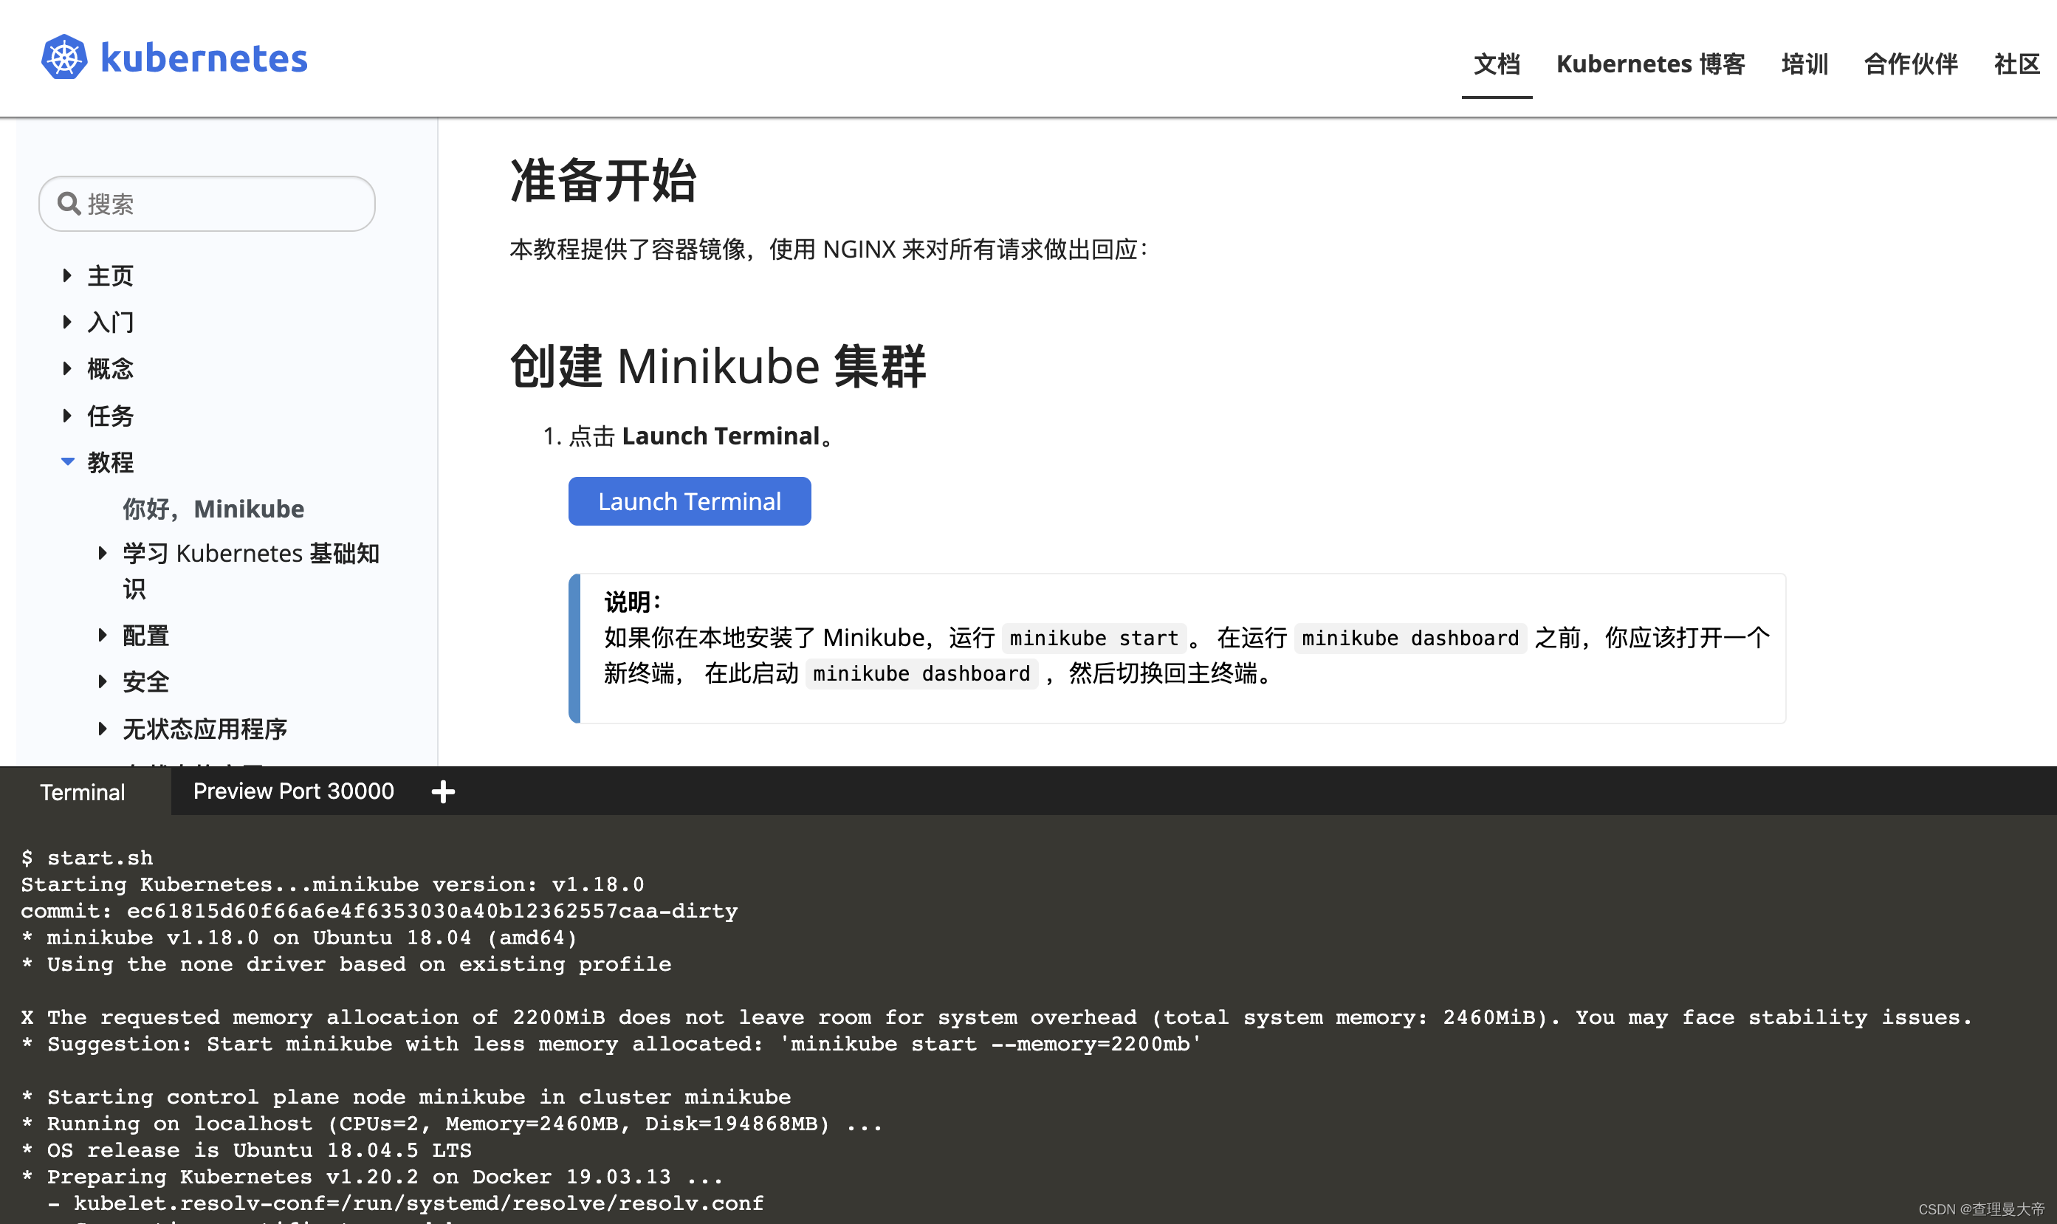The height and width of the screenshot is (1224, 2057).
Task: Click the Launch Terminal button
Action: (x=690, y=501)
